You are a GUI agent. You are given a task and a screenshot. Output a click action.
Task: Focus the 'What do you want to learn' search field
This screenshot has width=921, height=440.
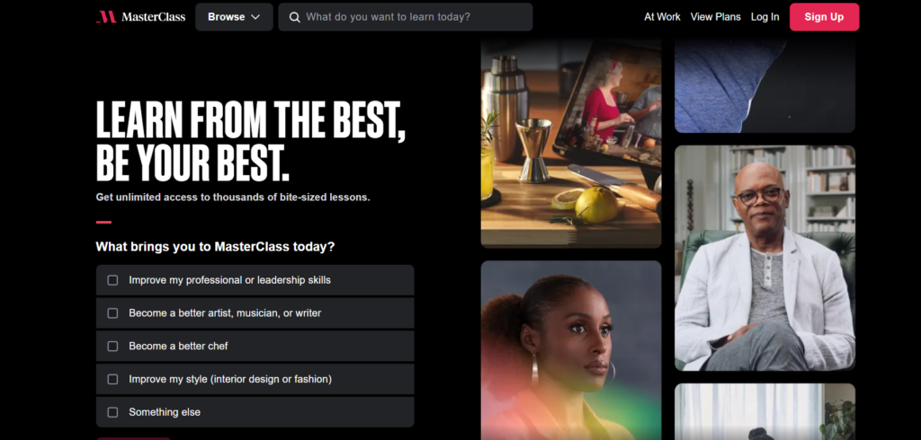(406, 17)
